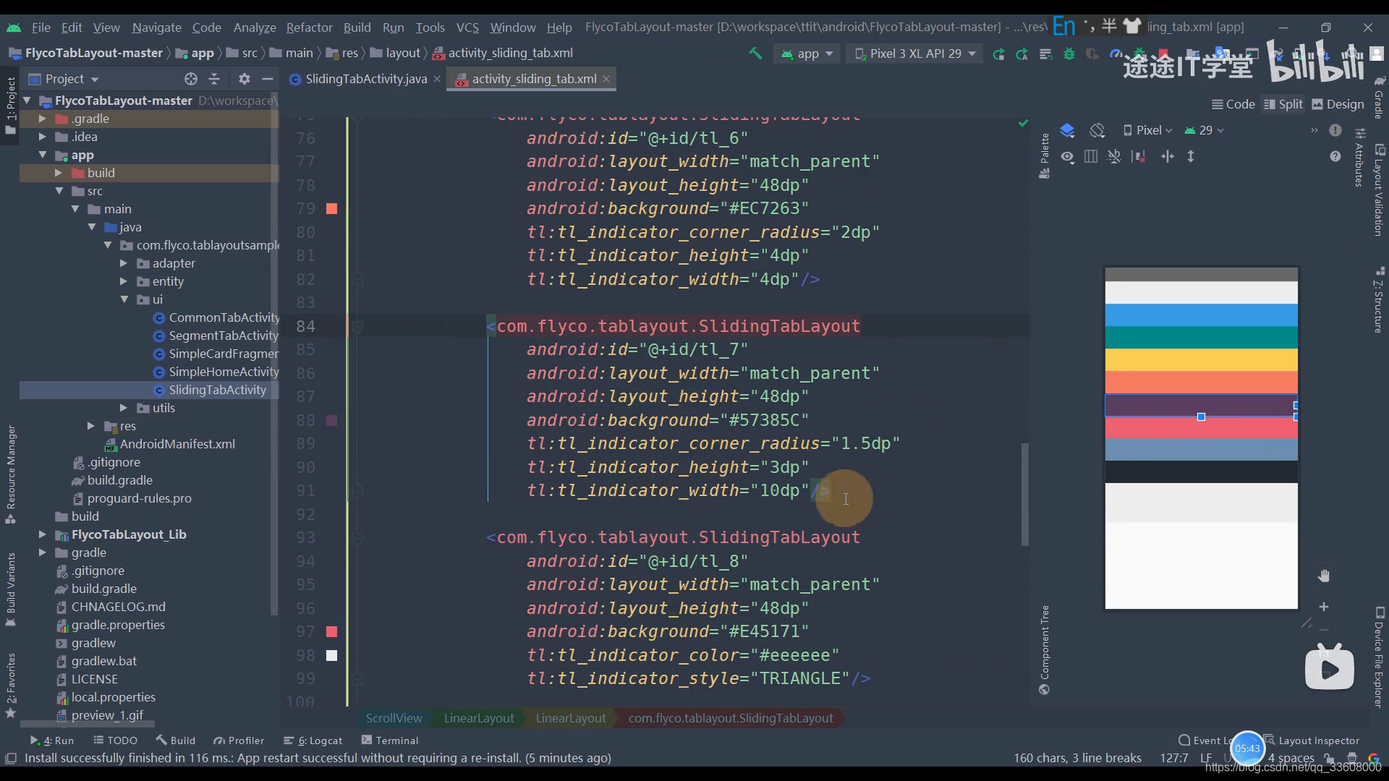Switch editor to Split view

tap(1283, 104)
